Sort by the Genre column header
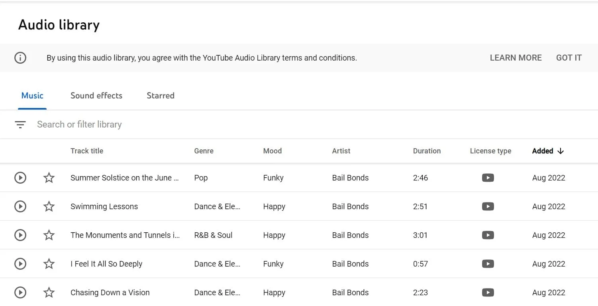The image size is (598, 306). (x=204, y=151)
